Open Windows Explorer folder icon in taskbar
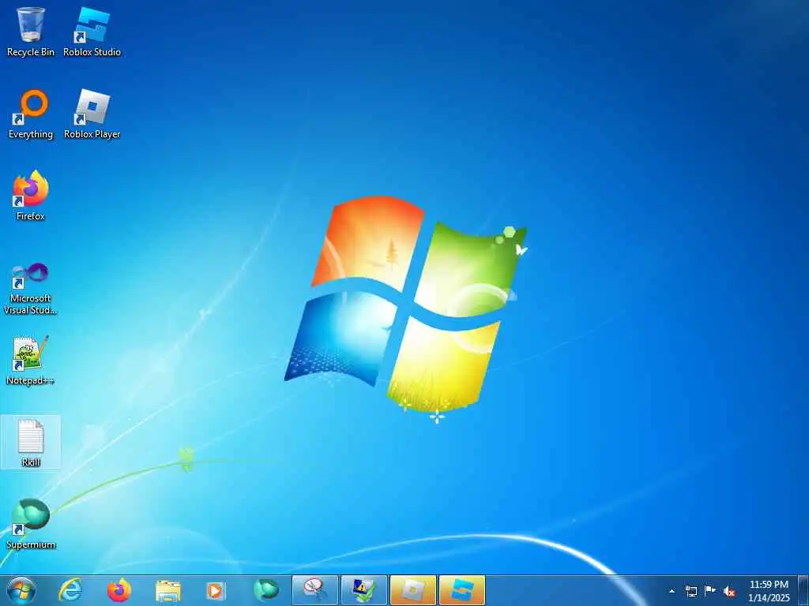 (167, 590)
